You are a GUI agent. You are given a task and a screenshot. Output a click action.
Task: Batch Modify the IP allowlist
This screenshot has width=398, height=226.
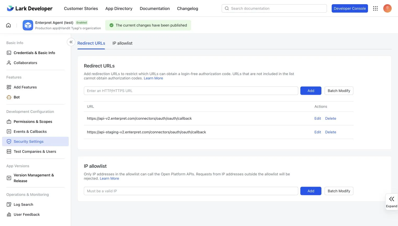339,191
